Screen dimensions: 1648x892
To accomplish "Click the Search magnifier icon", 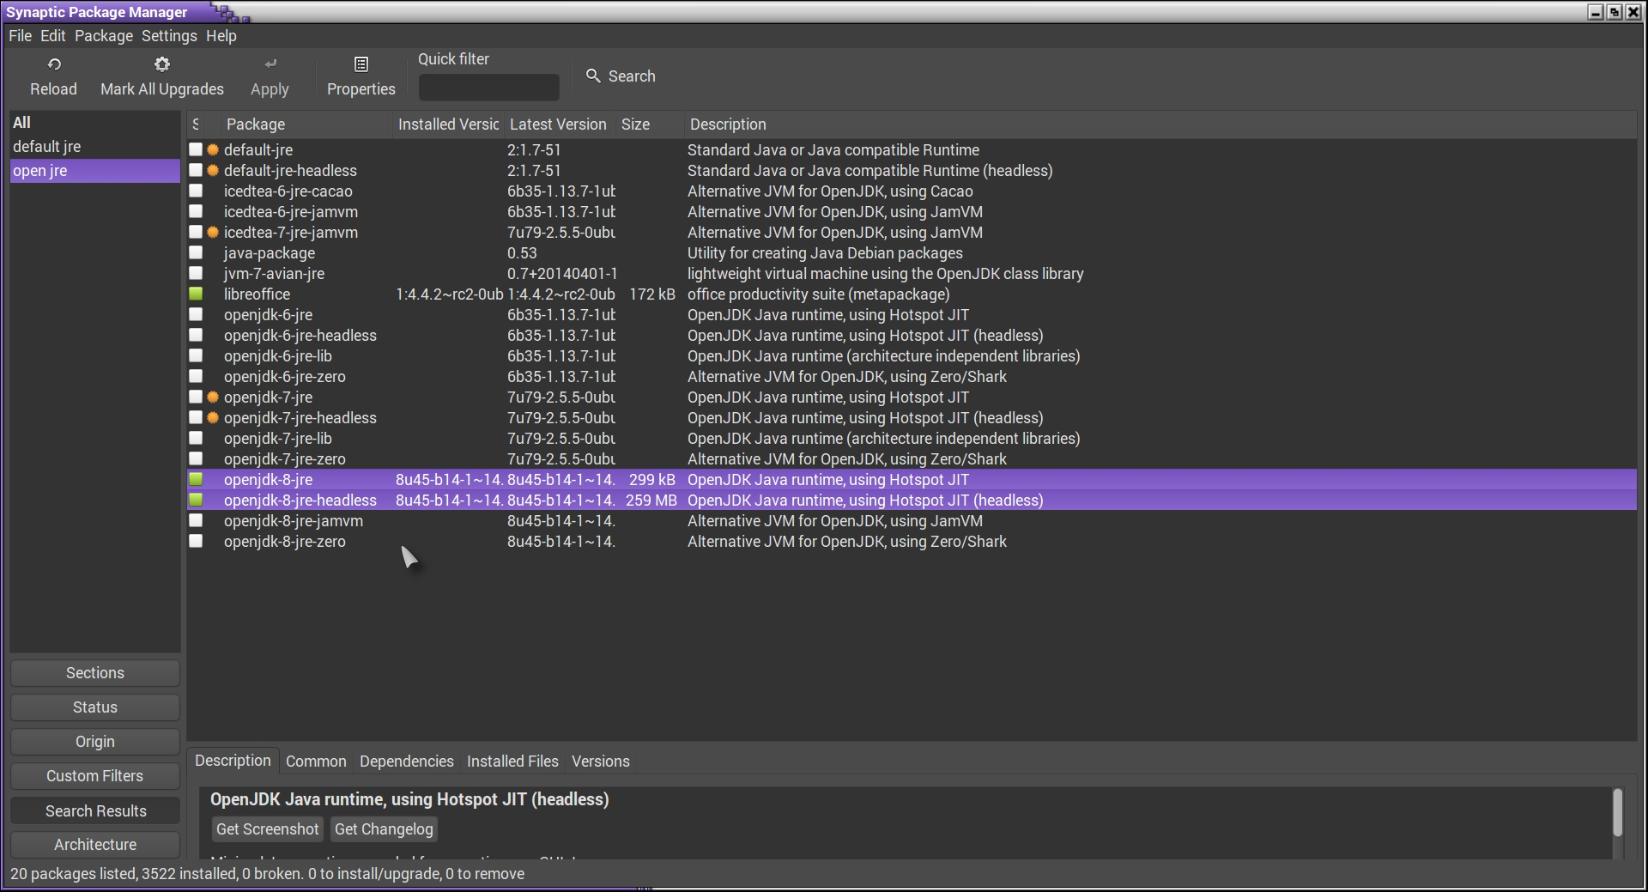I will [593, 76].
